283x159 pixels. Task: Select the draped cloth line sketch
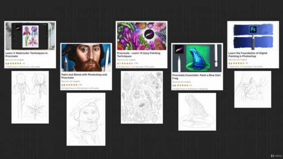(252, 89)
